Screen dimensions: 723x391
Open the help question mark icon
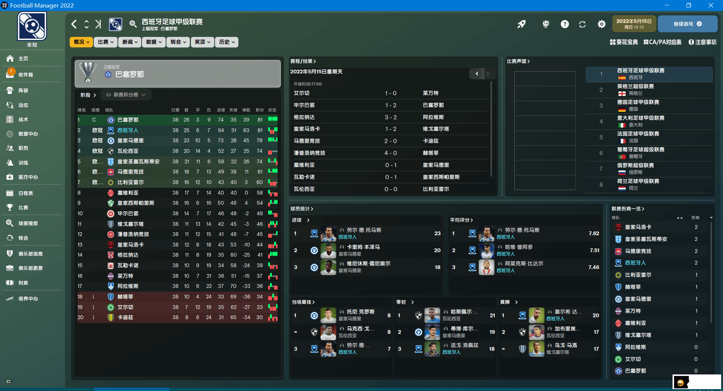(x=564, y=24)
